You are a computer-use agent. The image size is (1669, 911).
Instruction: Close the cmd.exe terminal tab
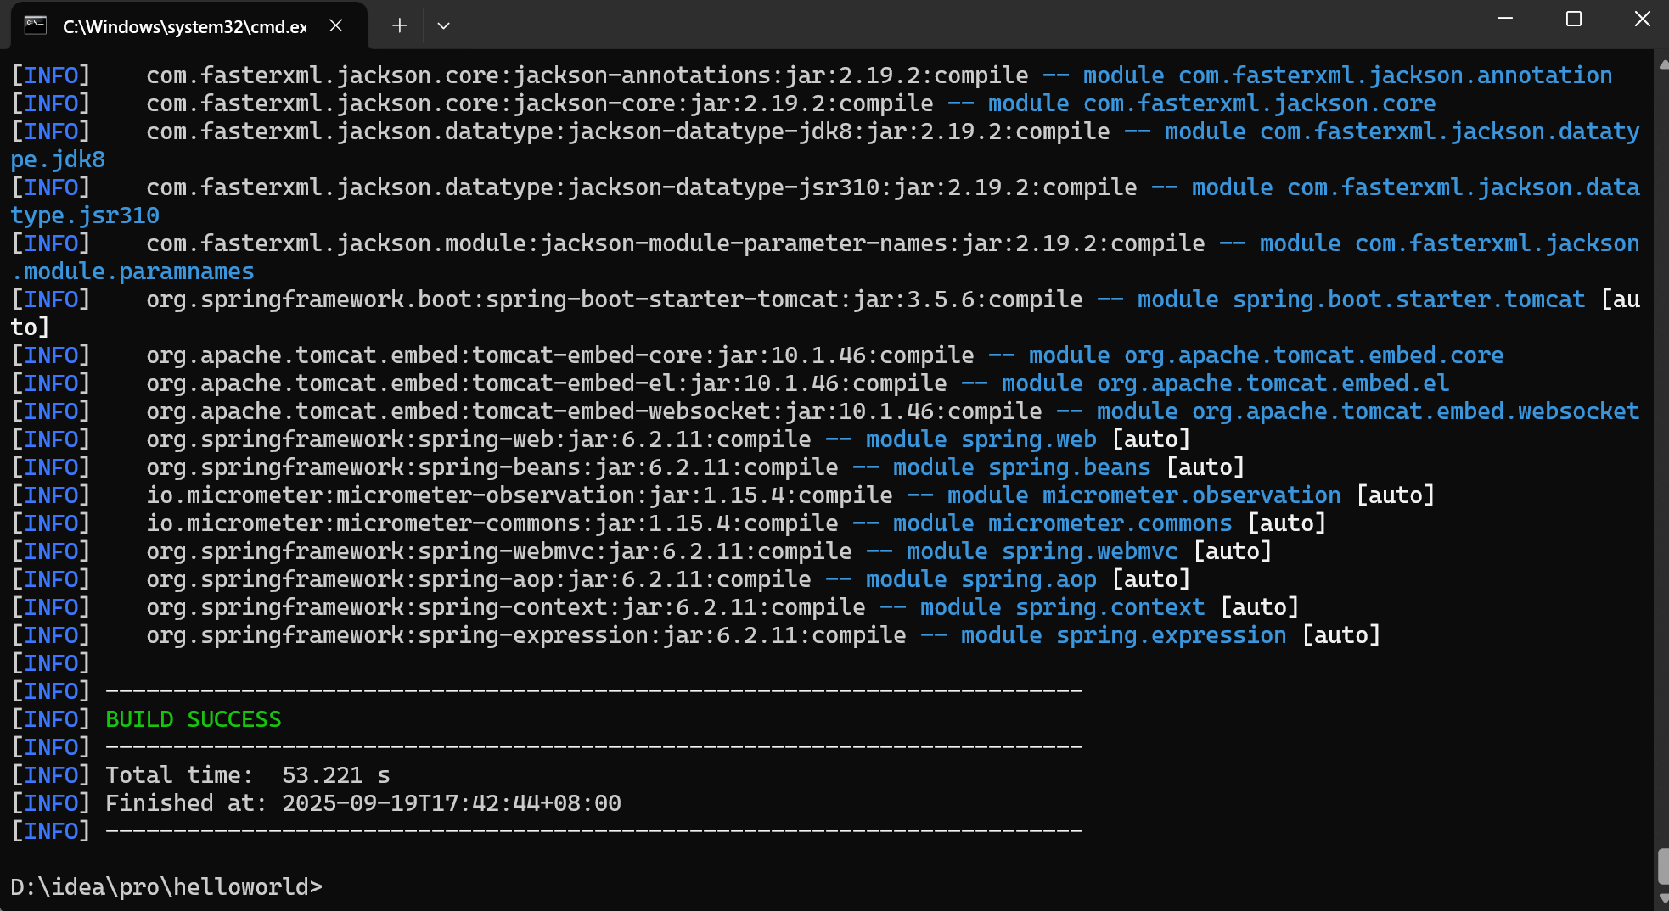coord(336,25)
